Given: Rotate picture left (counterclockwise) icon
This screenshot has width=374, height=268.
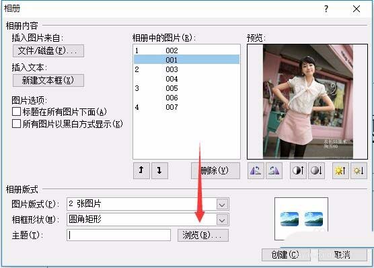Looking at the screenshot, I should (x=256, y=170).
